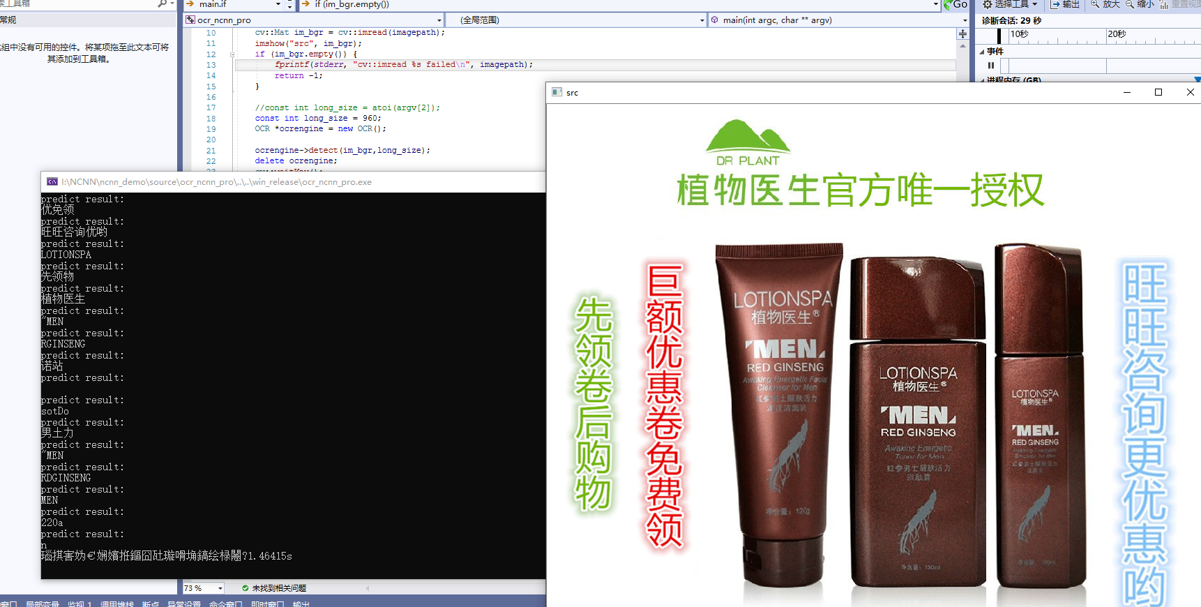
Task: Switch to the 断点 tab
Action: pyautogui.click(x=151, y=604)
